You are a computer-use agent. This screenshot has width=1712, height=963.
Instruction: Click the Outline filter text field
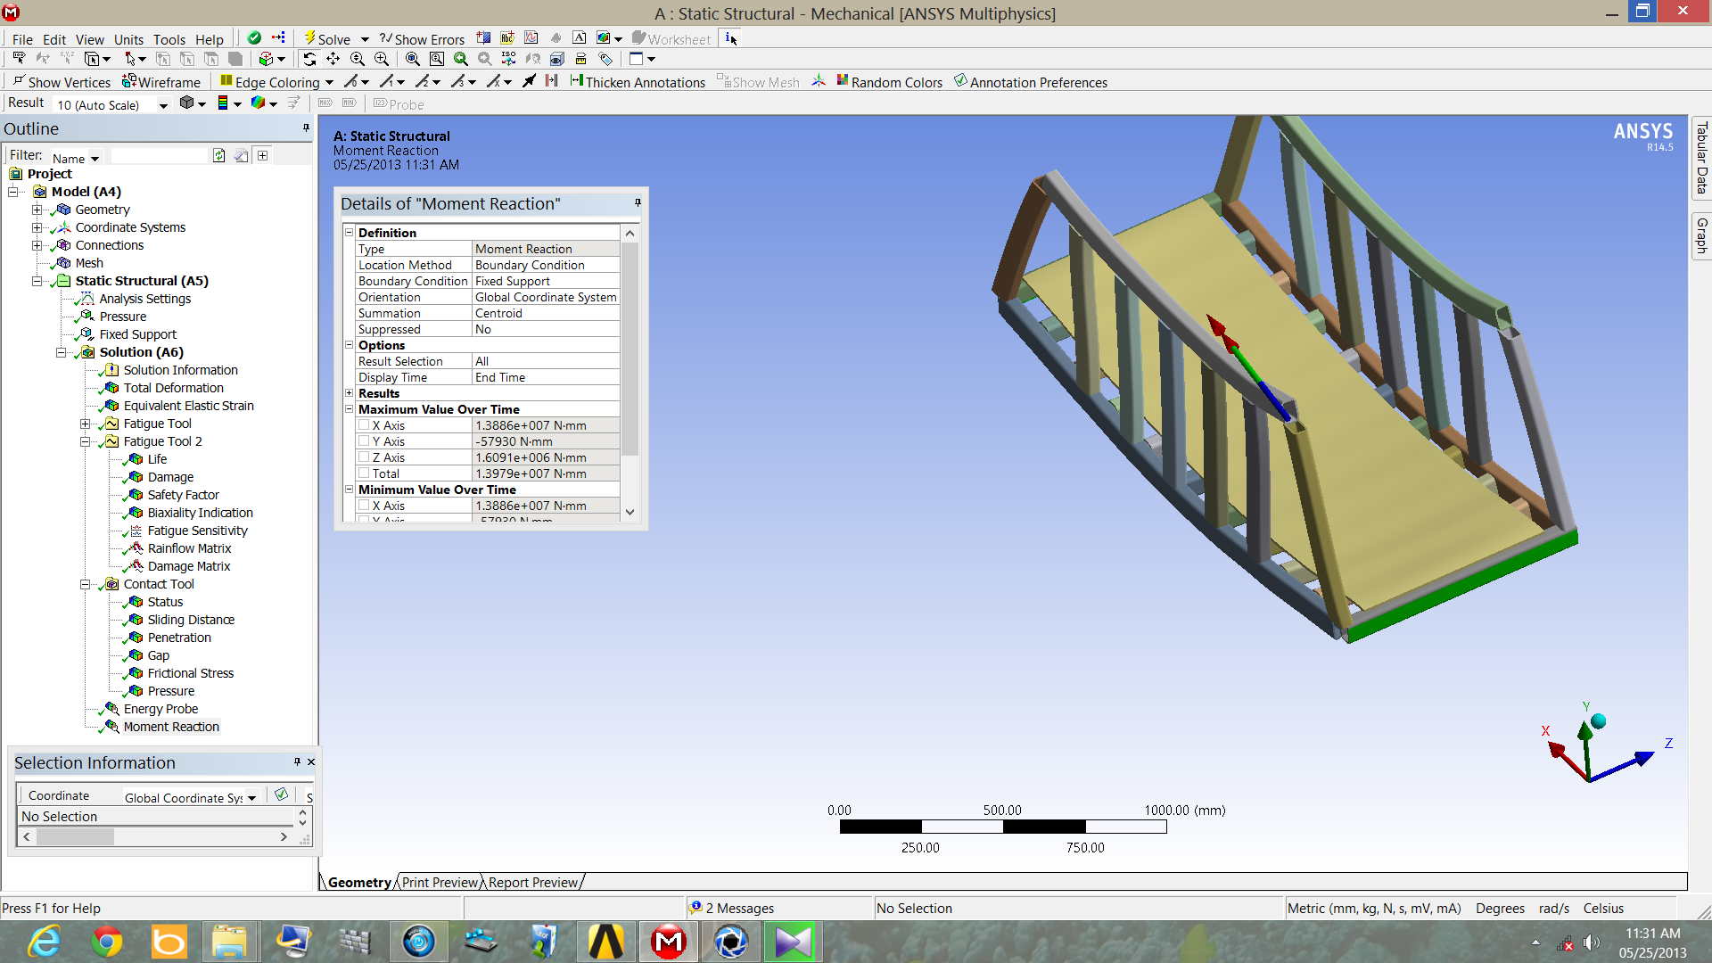point(159,156)
